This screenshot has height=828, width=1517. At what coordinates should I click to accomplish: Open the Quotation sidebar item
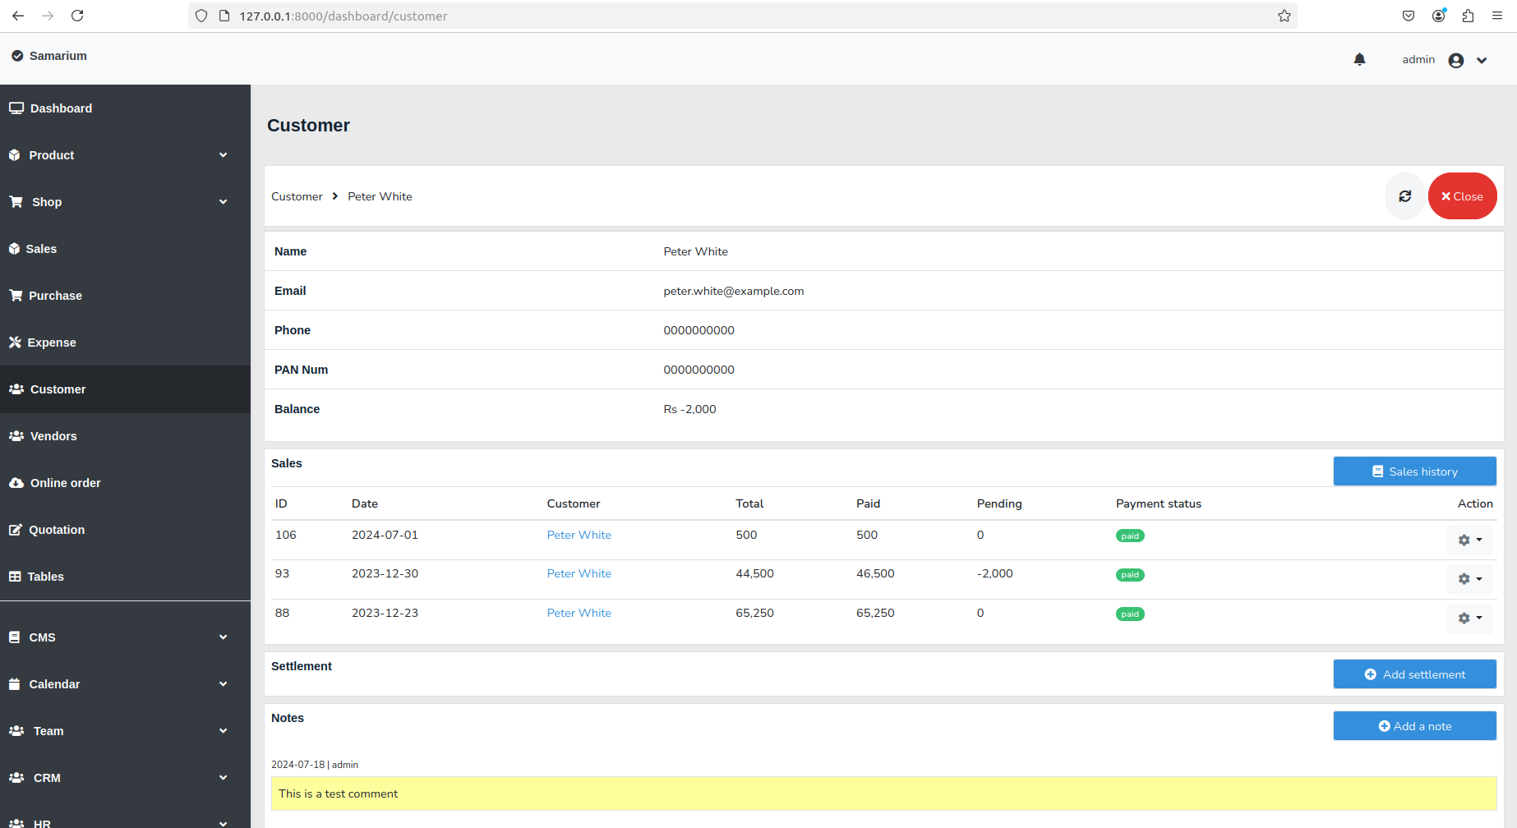click(125, 530)
